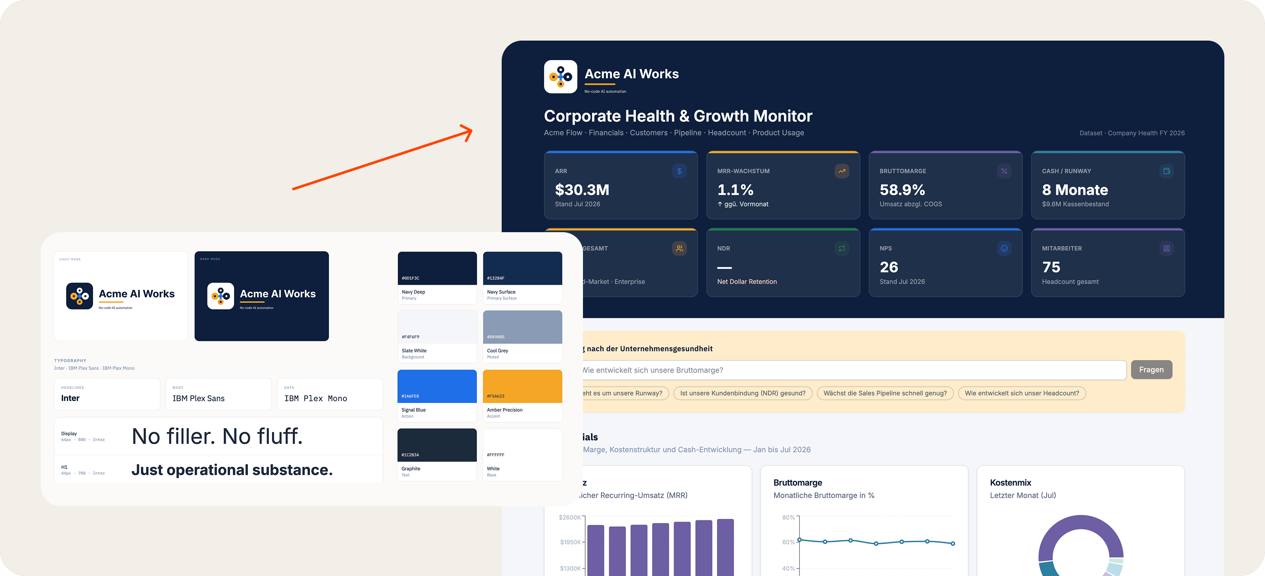Image resolution: width=1265 pixels, height=576 pixels.
Task: Click the Net Dollar Retention label
Action: tap(747, 282)
